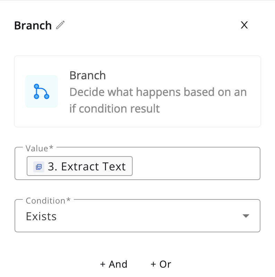Click the Branch panel heading text
The width and height of the screenshot is (275, 277).
tap(33, 25)
